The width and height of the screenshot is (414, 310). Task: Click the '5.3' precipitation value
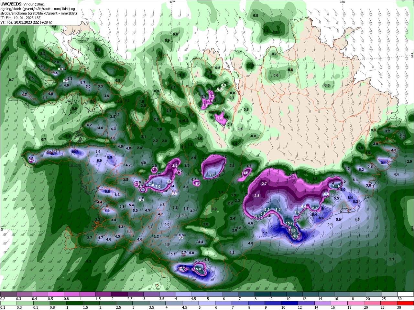(x=355, y=180)
